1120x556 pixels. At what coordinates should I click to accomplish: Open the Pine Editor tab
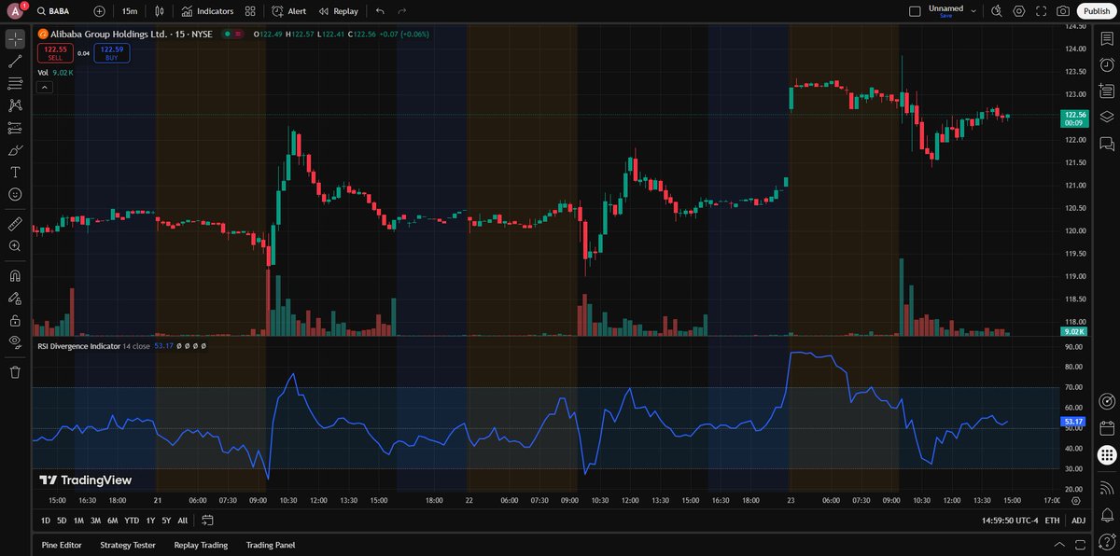coord(62,545)
